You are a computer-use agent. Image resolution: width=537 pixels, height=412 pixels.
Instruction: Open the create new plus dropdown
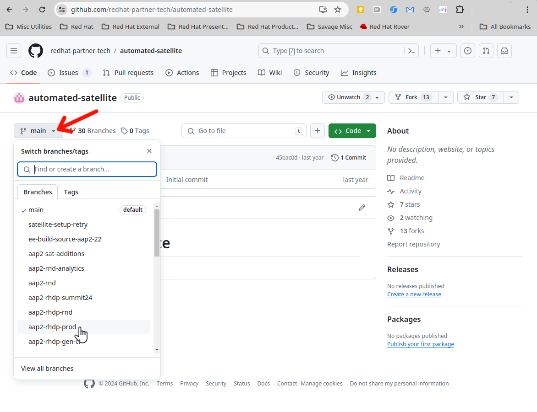click(x=443, y=51)
